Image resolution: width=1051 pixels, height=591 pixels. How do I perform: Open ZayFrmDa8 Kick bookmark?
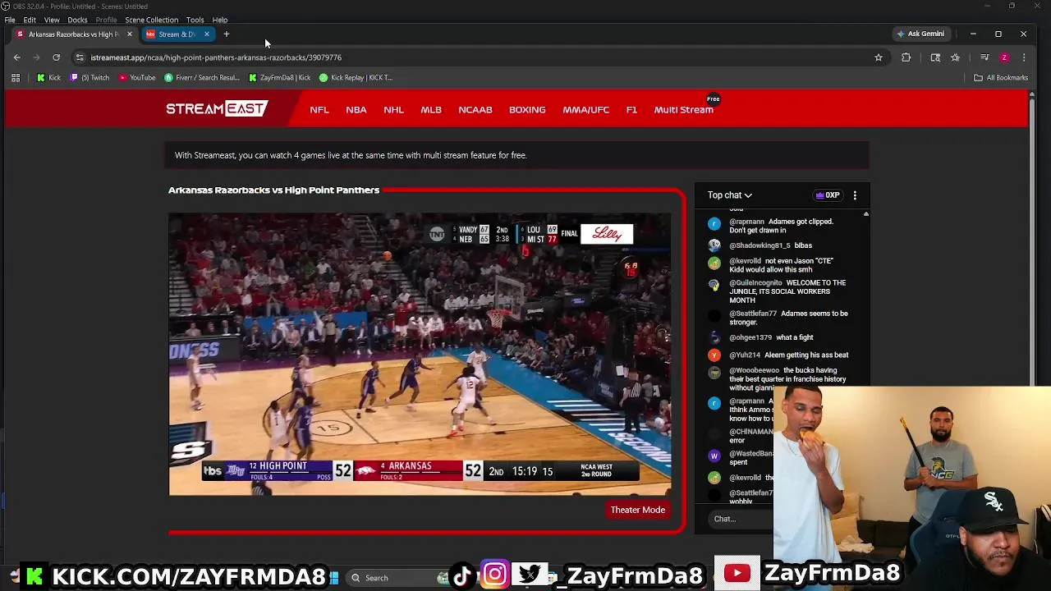(279, 78)
